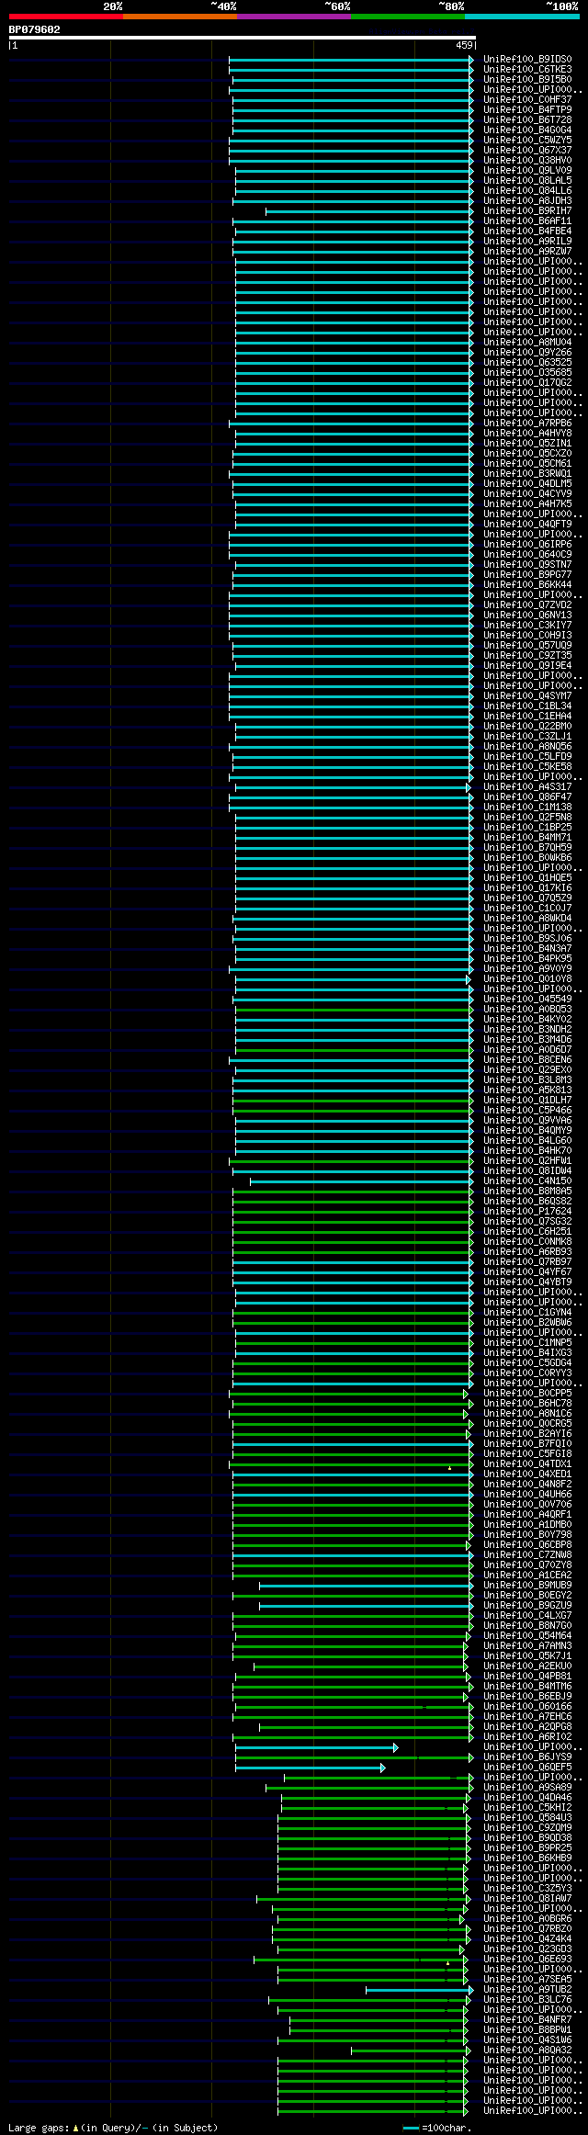Click the cyan alignment bar for UniRef100_B7FQI0
Viewport: 588px width, 2135px height.
coord(353,1444)
